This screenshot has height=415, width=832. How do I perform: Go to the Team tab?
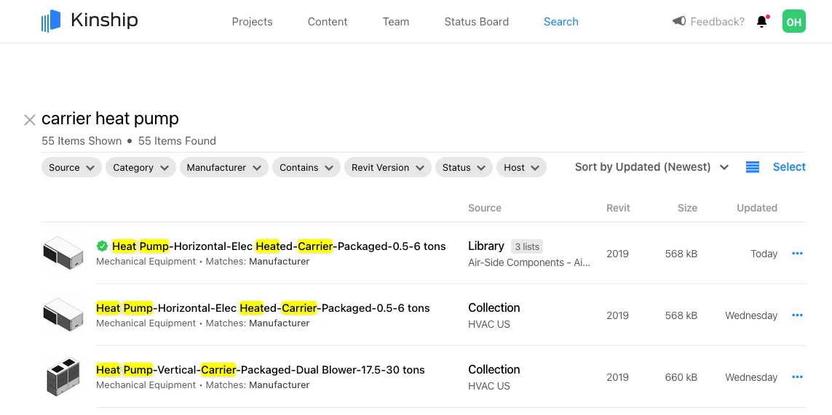point(396,22)
